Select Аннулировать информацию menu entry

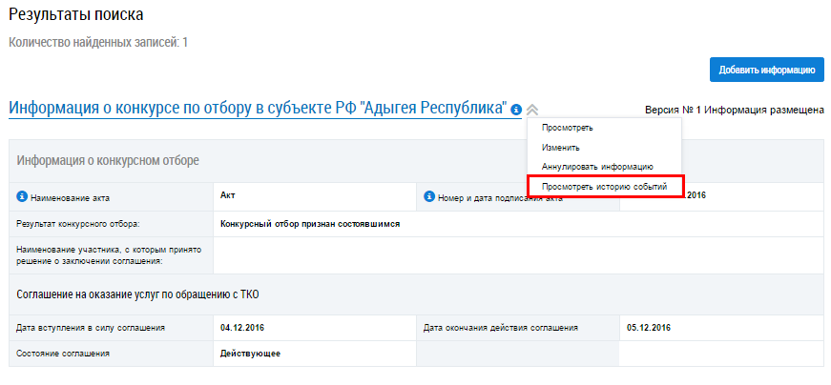[x=597, y=167]
